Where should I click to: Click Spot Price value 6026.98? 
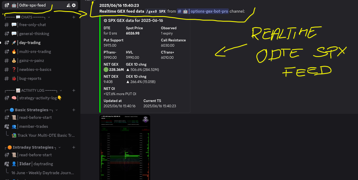point(133,33)
